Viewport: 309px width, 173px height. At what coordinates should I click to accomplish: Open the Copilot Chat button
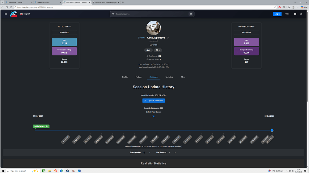[304, 7]
